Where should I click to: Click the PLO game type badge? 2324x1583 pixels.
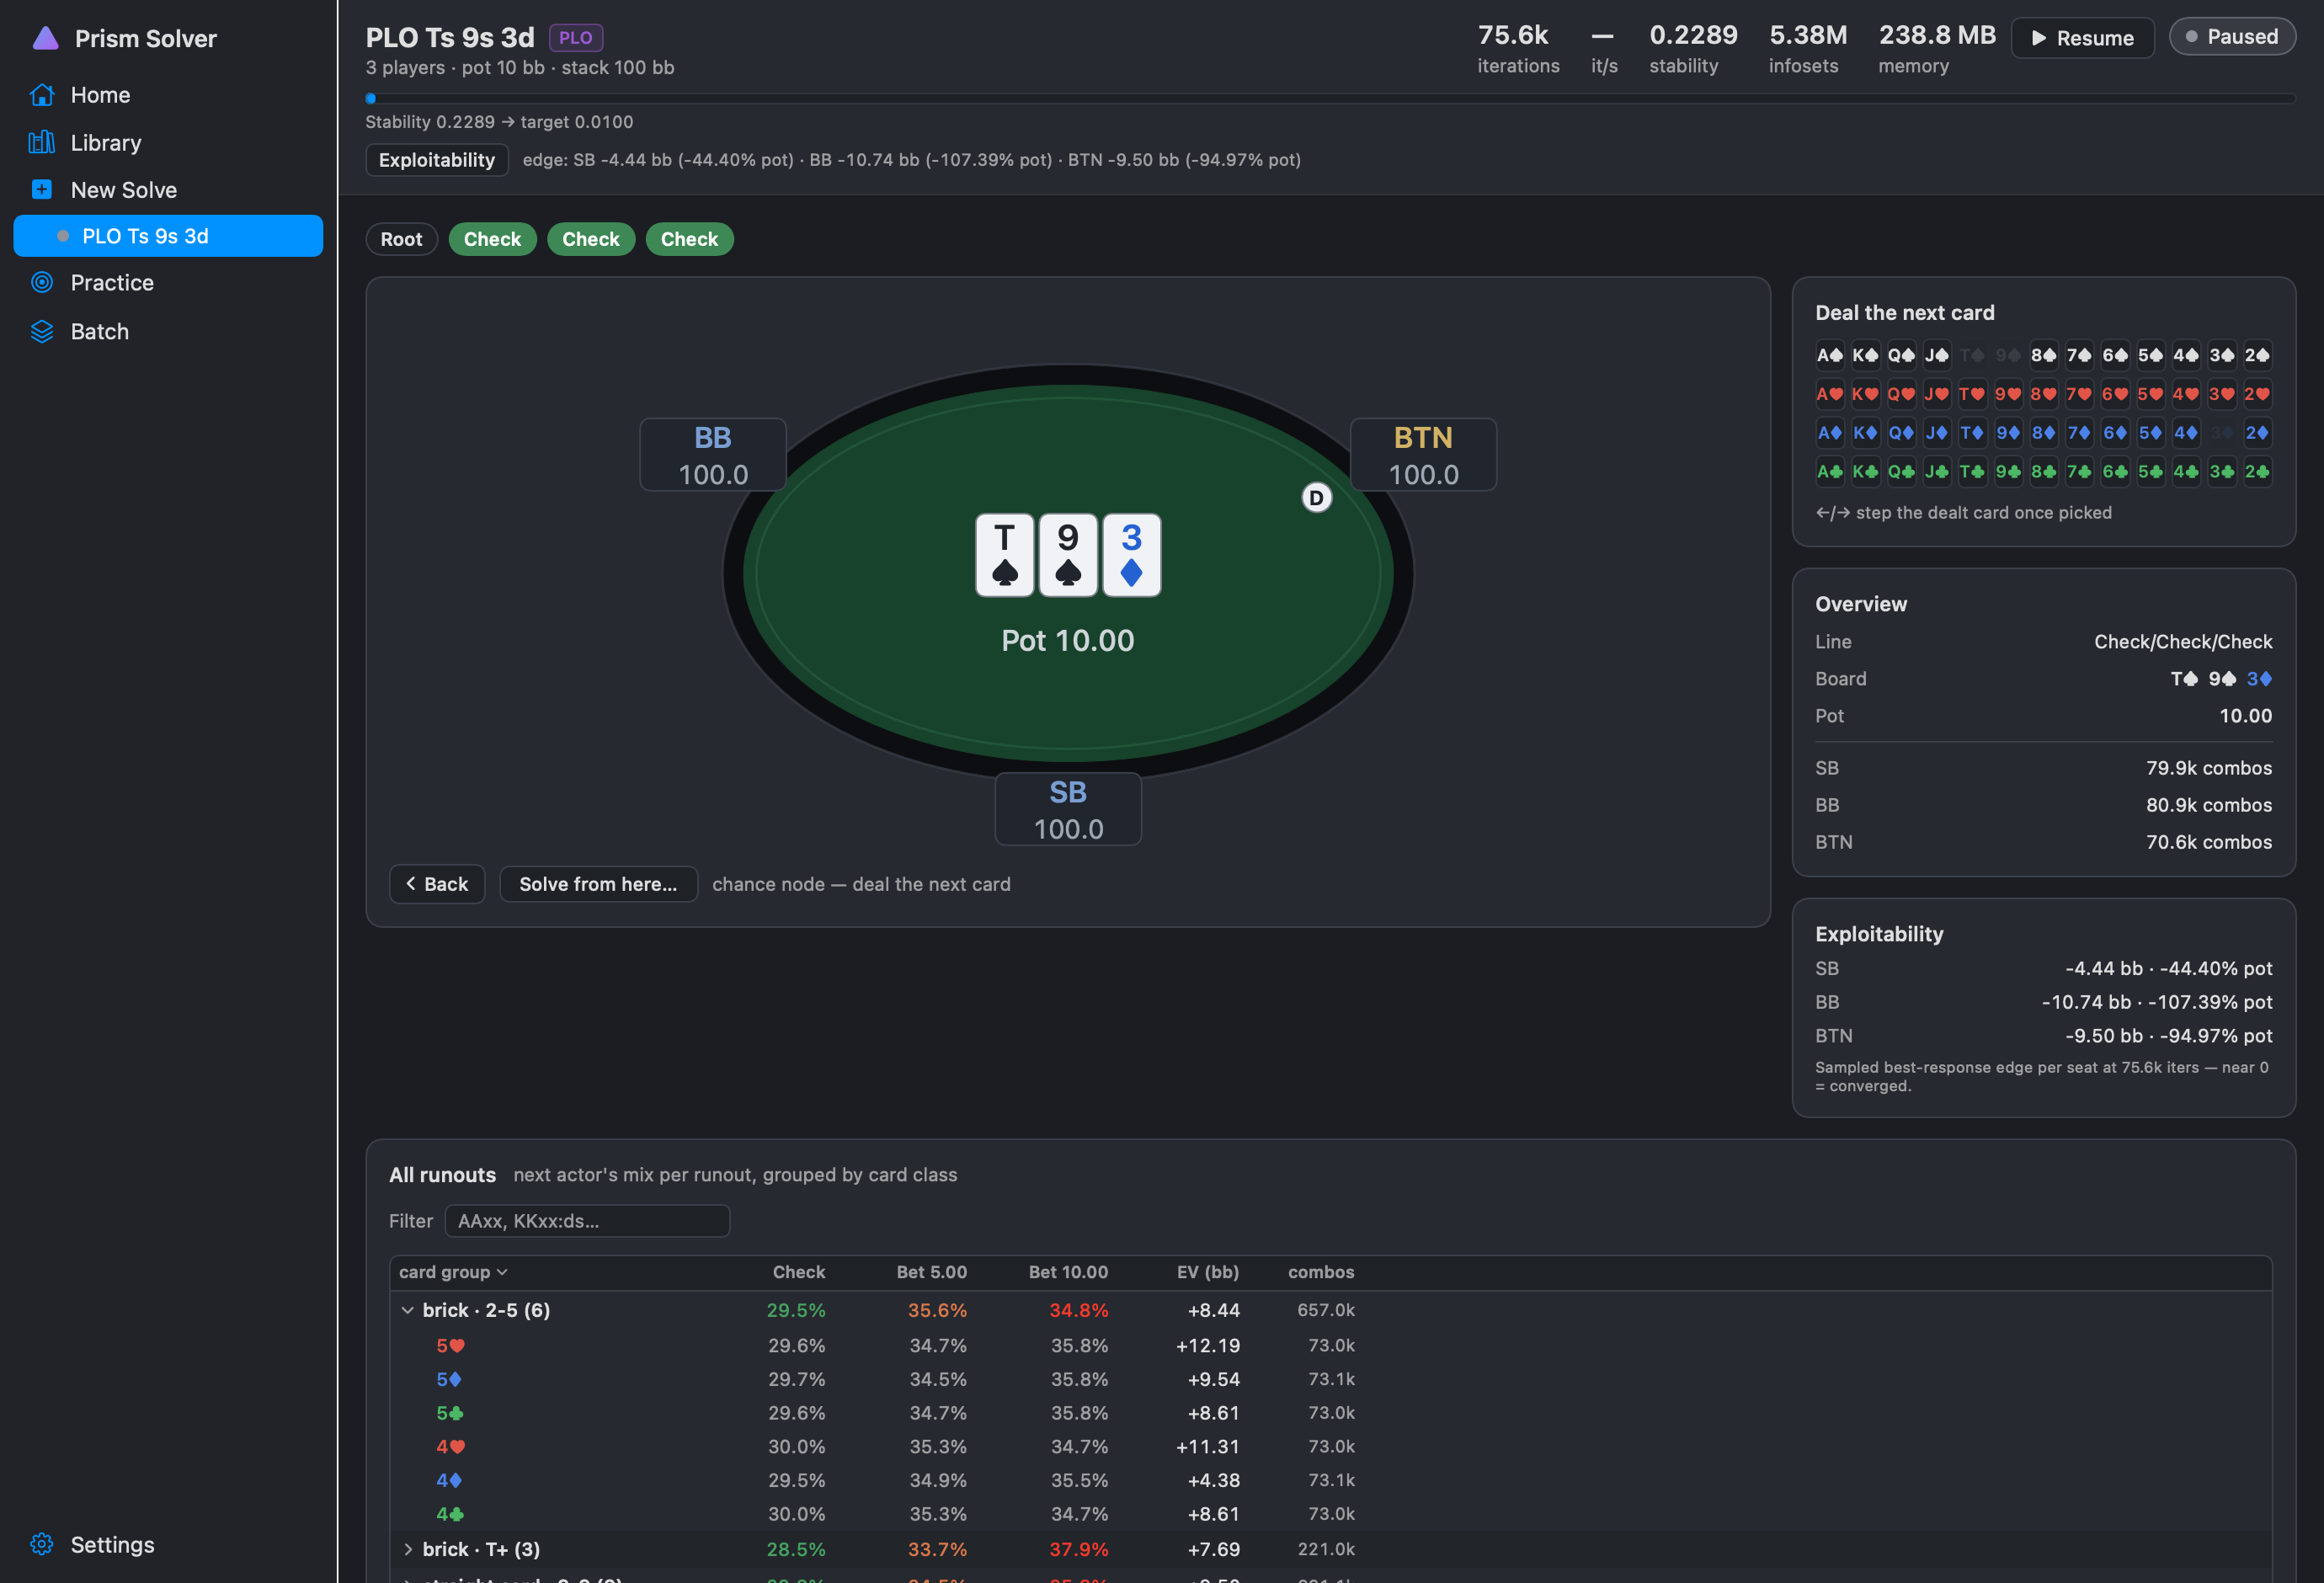[575, 38]
